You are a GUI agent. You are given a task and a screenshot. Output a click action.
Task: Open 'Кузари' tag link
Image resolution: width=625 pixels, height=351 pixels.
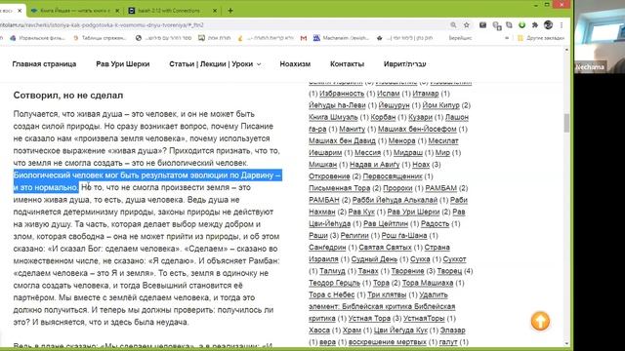pos(420,117)
